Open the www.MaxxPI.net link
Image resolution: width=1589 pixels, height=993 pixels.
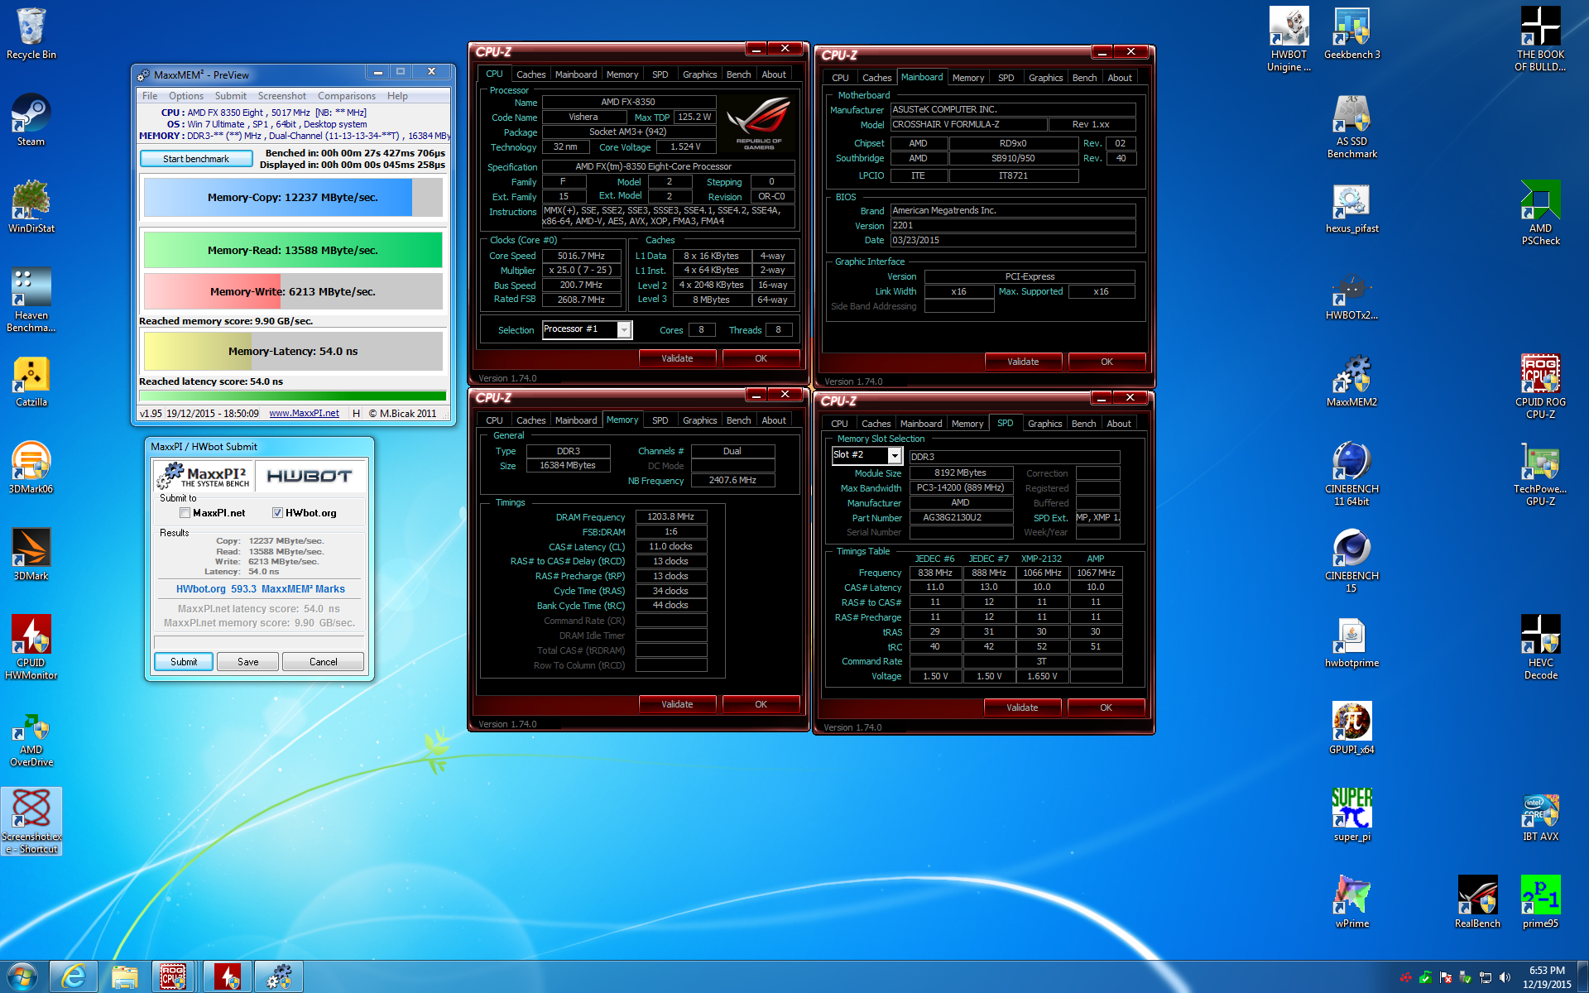(304, 413)
